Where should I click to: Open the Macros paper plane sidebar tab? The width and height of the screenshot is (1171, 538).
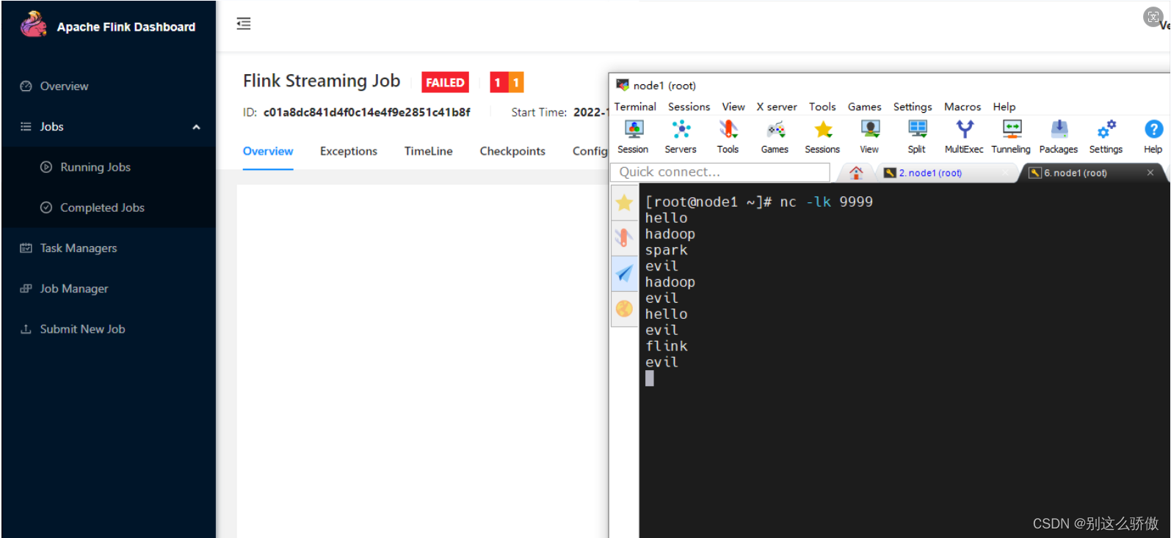tap(624, 273)
